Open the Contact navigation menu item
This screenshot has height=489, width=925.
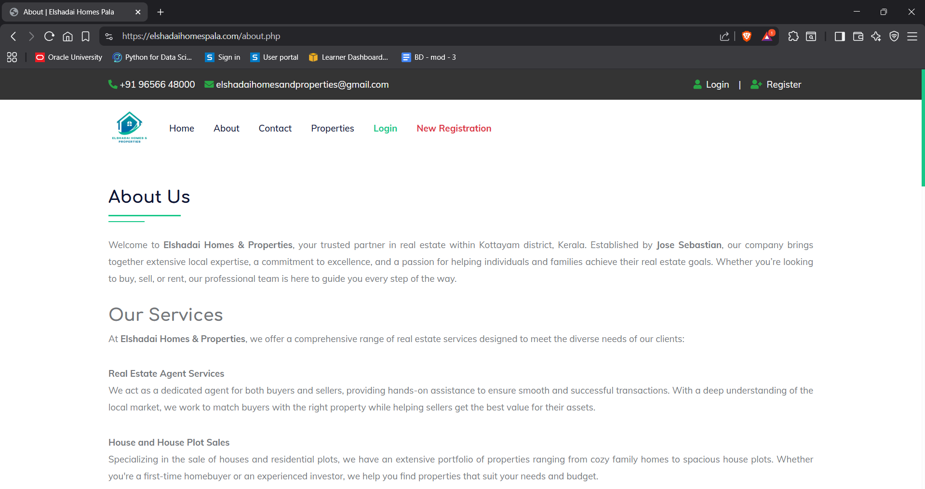pos(275,128)
